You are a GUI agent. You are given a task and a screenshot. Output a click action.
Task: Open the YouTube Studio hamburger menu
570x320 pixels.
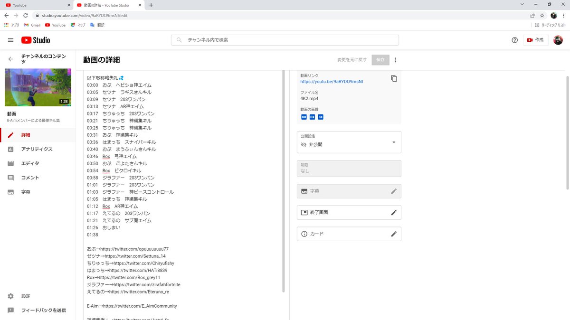[10, 40]
